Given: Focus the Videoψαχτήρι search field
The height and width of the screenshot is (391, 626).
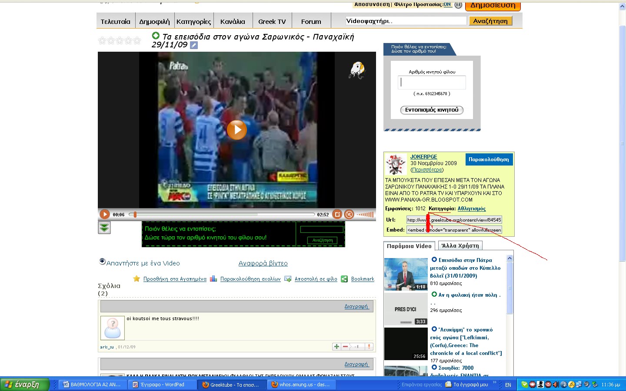Looking at the screenshot, I should pyautogui.click(x=406, y=21).
